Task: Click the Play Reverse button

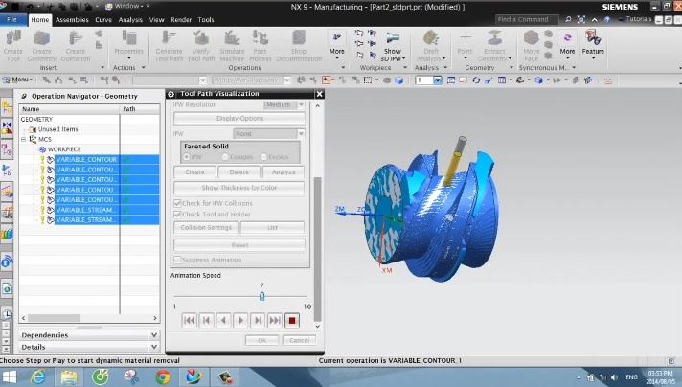Action: 223,321
